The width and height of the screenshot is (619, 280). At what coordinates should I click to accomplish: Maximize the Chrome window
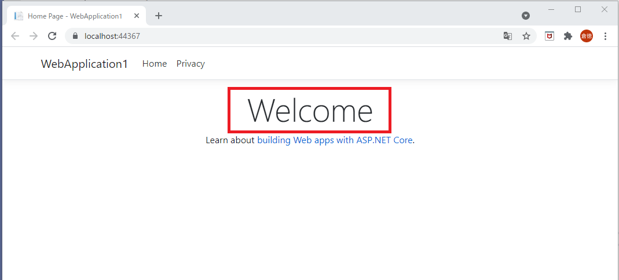pos(578,9)
